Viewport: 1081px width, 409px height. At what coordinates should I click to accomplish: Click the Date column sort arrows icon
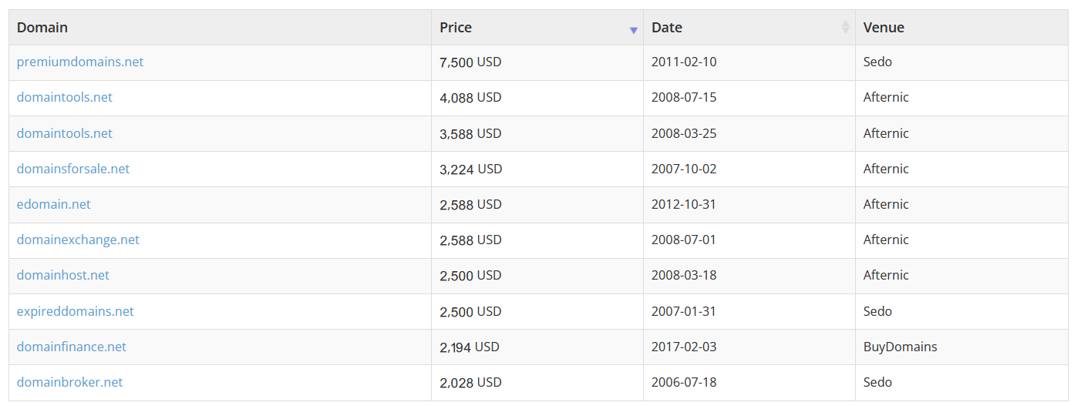tap(846, 27)
